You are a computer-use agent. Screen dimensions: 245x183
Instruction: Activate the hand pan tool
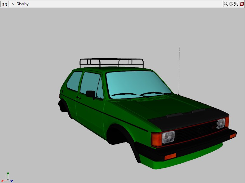pos(231,4)
